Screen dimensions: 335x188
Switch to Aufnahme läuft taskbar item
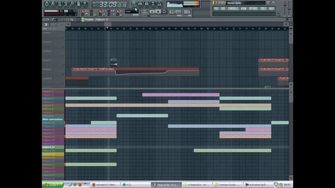pyautogui.click(x=259, y=185)
